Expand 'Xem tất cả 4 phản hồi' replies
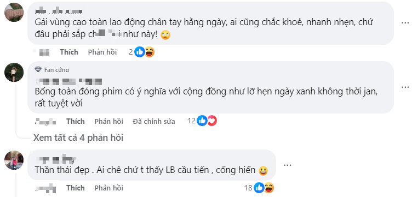Viewport: 412px width, 197px height. pyautogui.click(x=78, y=138)
